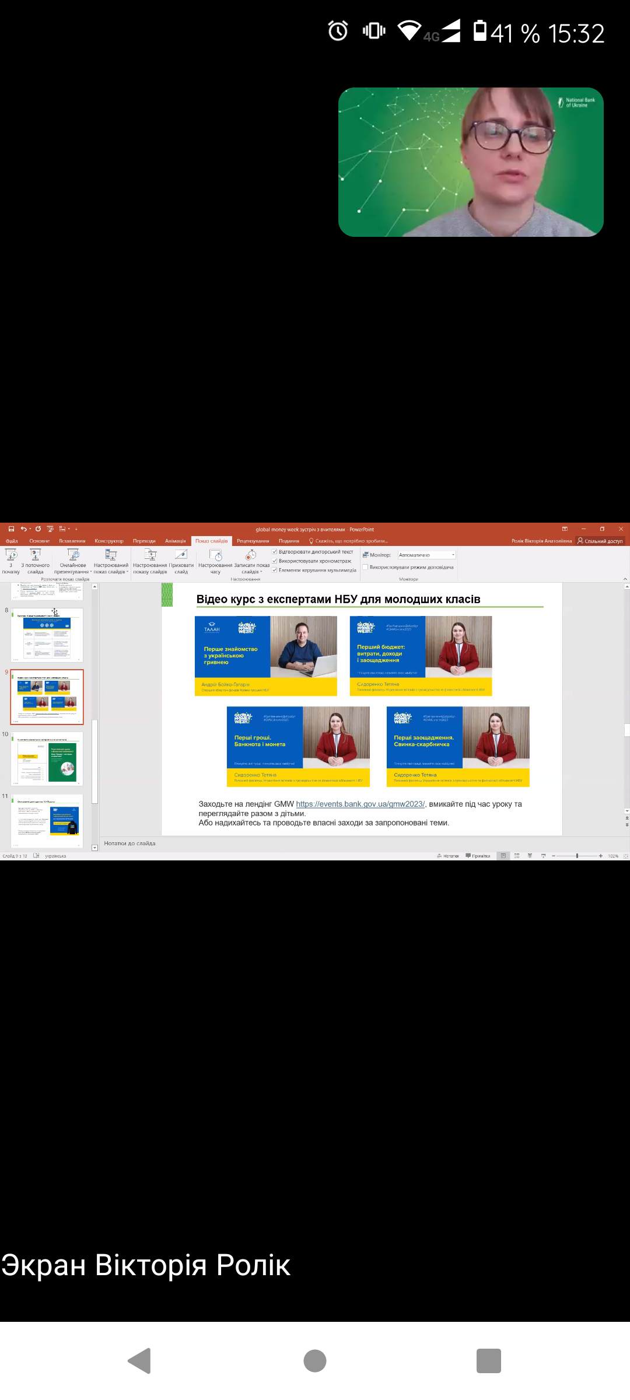Start slideshow from current slide (З поточного слайда)

coord(36,562)
